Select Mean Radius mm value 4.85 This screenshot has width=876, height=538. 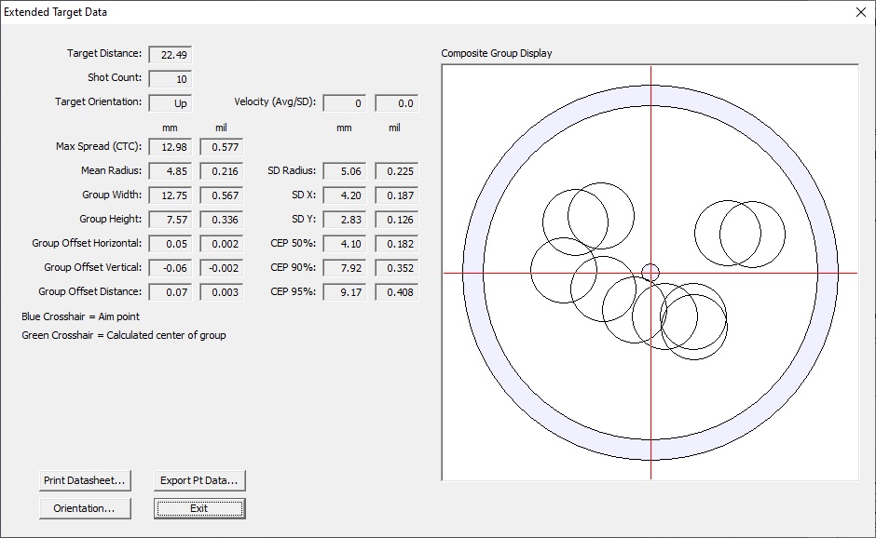click(x=171, y=171)
